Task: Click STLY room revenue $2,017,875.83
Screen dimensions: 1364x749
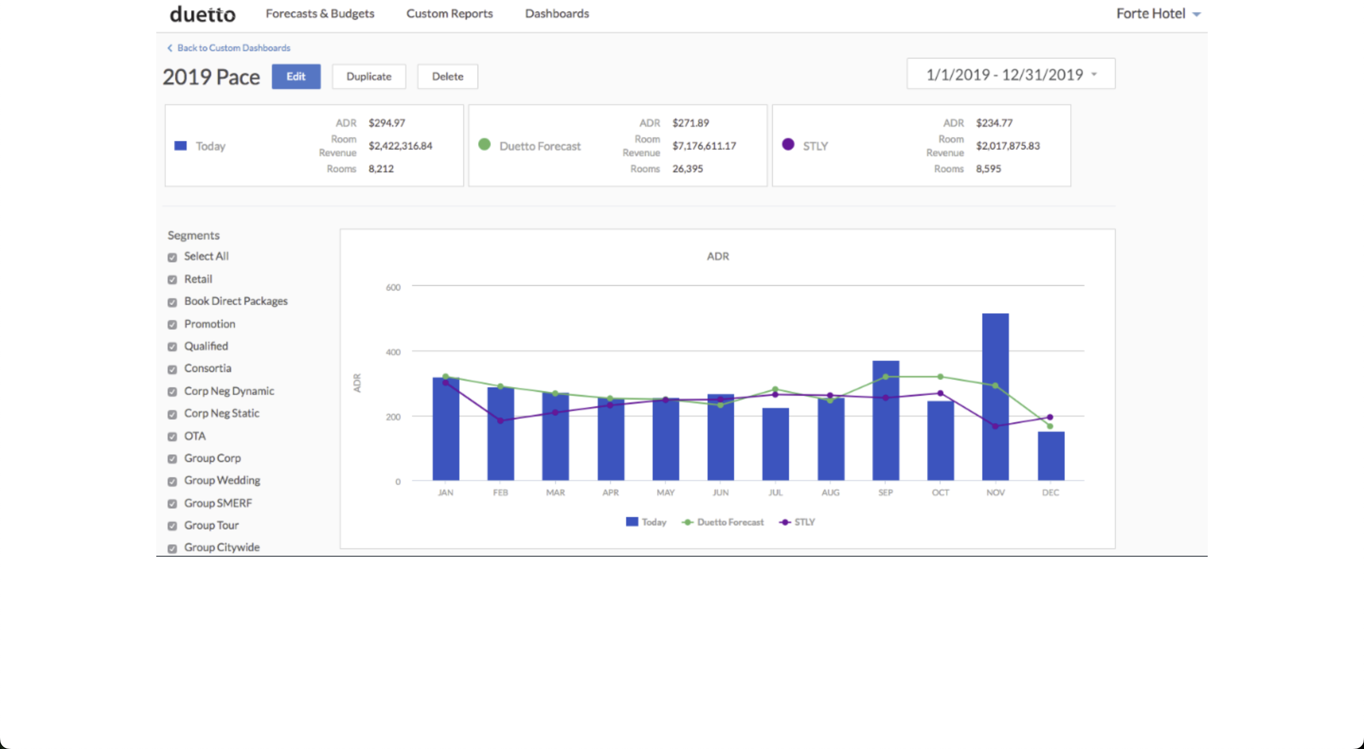Action: pyautogui.click(x=1008, y=145)
